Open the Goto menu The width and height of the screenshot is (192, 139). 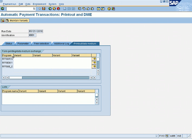pyautogui.click(x=28, y=4)
